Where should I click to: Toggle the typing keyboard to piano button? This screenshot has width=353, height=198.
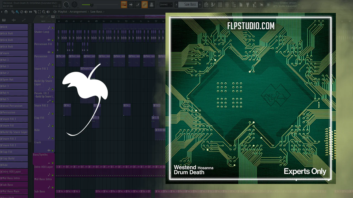(x=124, y=4)
